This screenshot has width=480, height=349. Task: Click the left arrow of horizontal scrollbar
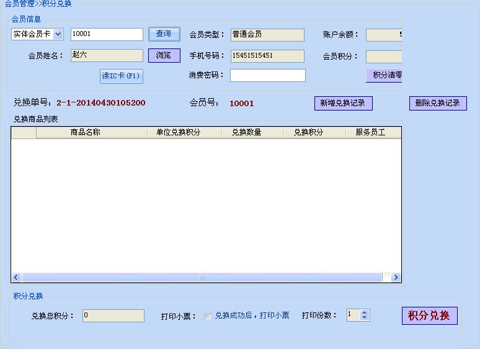coord(16,278)
